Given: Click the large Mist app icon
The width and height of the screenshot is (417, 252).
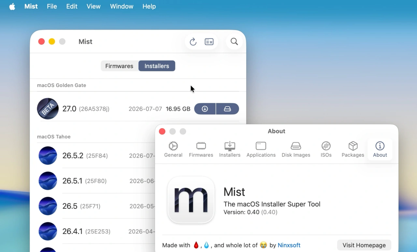Looking at the screenshot, I should click(x=191, y=200).
